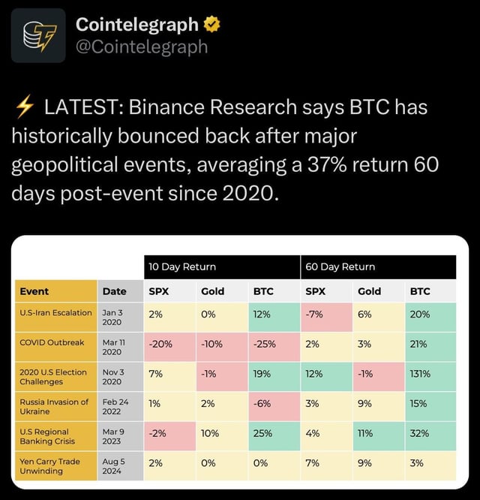Select the red -7% SPX cell
480x500 pixels.
click(x=326, y=318)
